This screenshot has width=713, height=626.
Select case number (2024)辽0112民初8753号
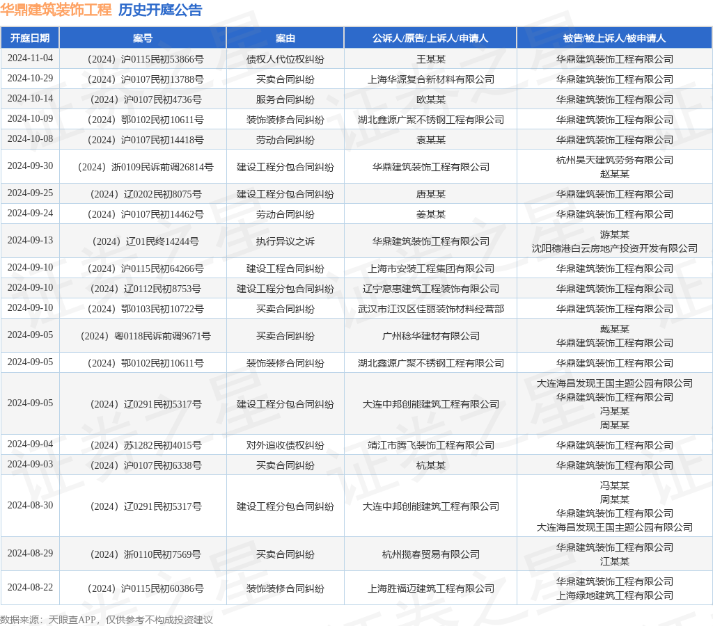[x=146, y=289]
